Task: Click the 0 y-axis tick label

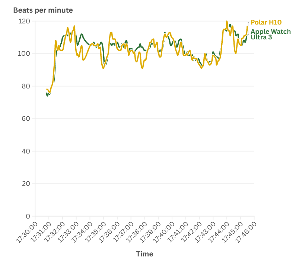Action: 28,216
